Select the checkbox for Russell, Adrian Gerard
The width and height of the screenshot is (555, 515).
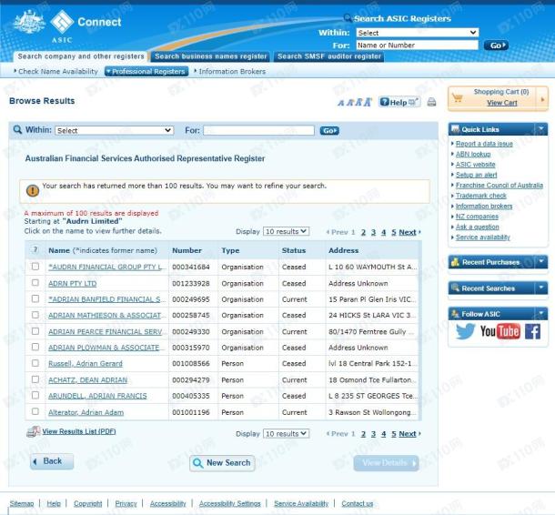[x=35, y=364]
